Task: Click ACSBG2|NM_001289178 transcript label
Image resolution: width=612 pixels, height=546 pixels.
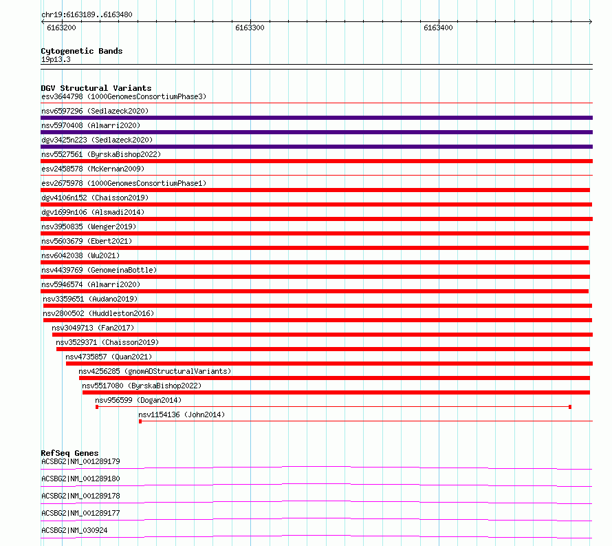Action: (80, 496)
